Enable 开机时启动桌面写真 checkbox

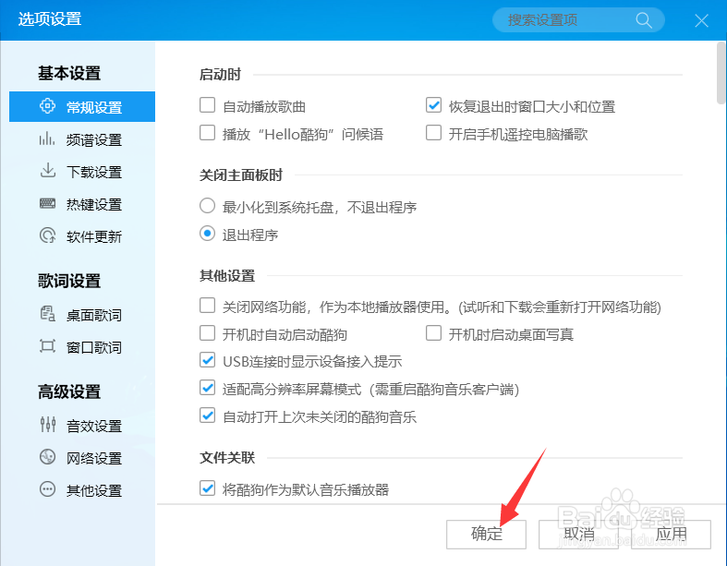tap(433, 333)
